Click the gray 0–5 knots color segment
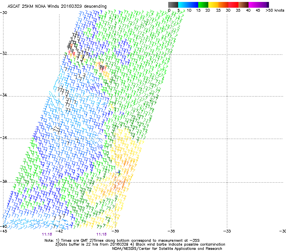Screen dimensions: 286x251 (x=173, y=5)
